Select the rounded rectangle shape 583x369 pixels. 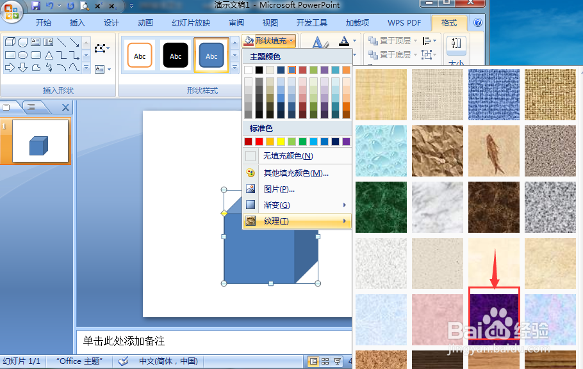(x=36, y=55)
